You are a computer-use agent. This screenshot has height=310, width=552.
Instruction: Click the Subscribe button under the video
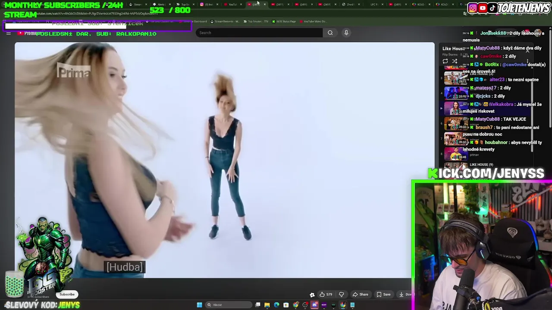tap(67, 294)
